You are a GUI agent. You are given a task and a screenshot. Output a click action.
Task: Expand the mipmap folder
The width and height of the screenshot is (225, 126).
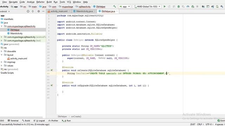coord(1,62)
